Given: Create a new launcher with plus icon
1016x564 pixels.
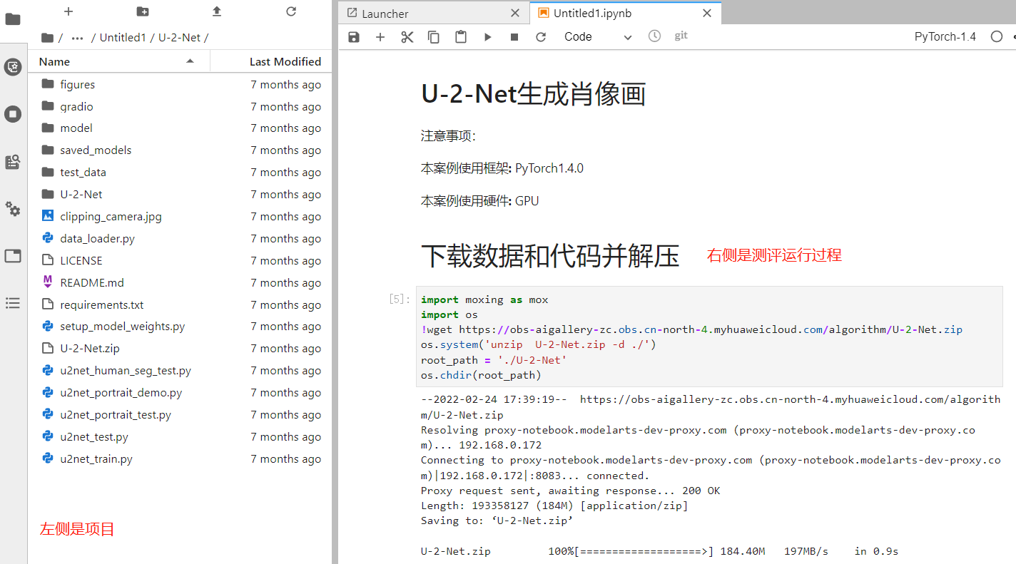Looking at the screenshot, I should pos(68,11).
